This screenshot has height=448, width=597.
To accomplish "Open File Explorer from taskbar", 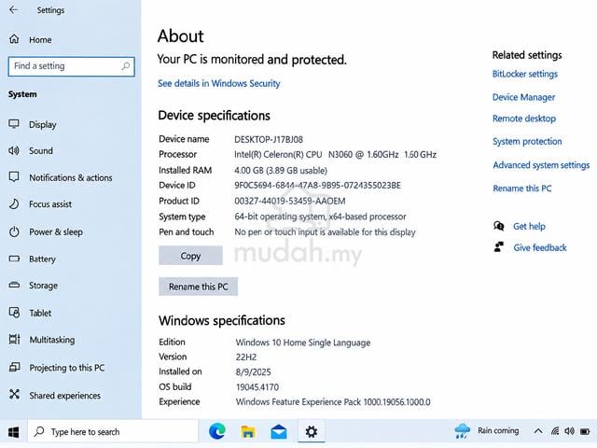I will click(248, 431).
